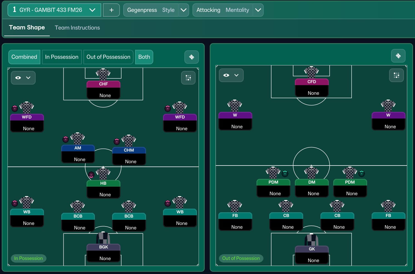Expand the Gegenpress Style dropdown
This screenshot has width=415, height=274.
click(183, 10)
